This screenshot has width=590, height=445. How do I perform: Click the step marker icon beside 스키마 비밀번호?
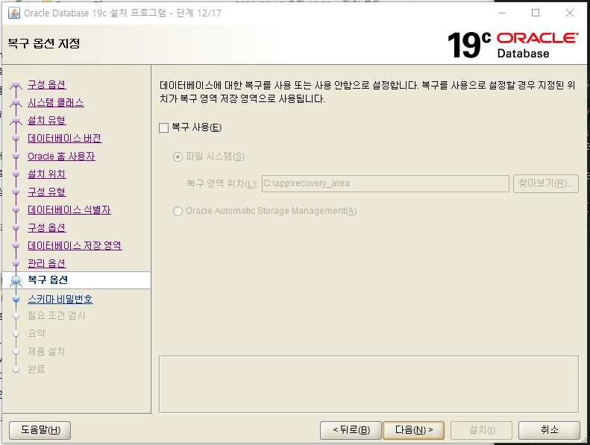16,300
